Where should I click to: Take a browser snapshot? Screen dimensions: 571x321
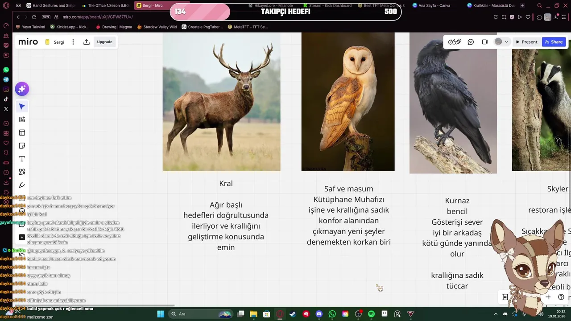(504, 17)
